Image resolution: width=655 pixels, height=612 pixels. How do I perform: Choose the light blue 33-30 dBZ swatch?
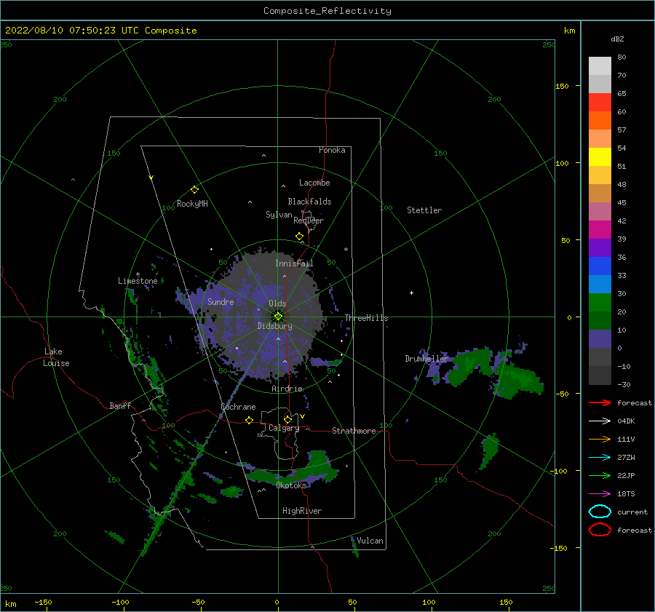pyautogui.click(x=600, y=284)
